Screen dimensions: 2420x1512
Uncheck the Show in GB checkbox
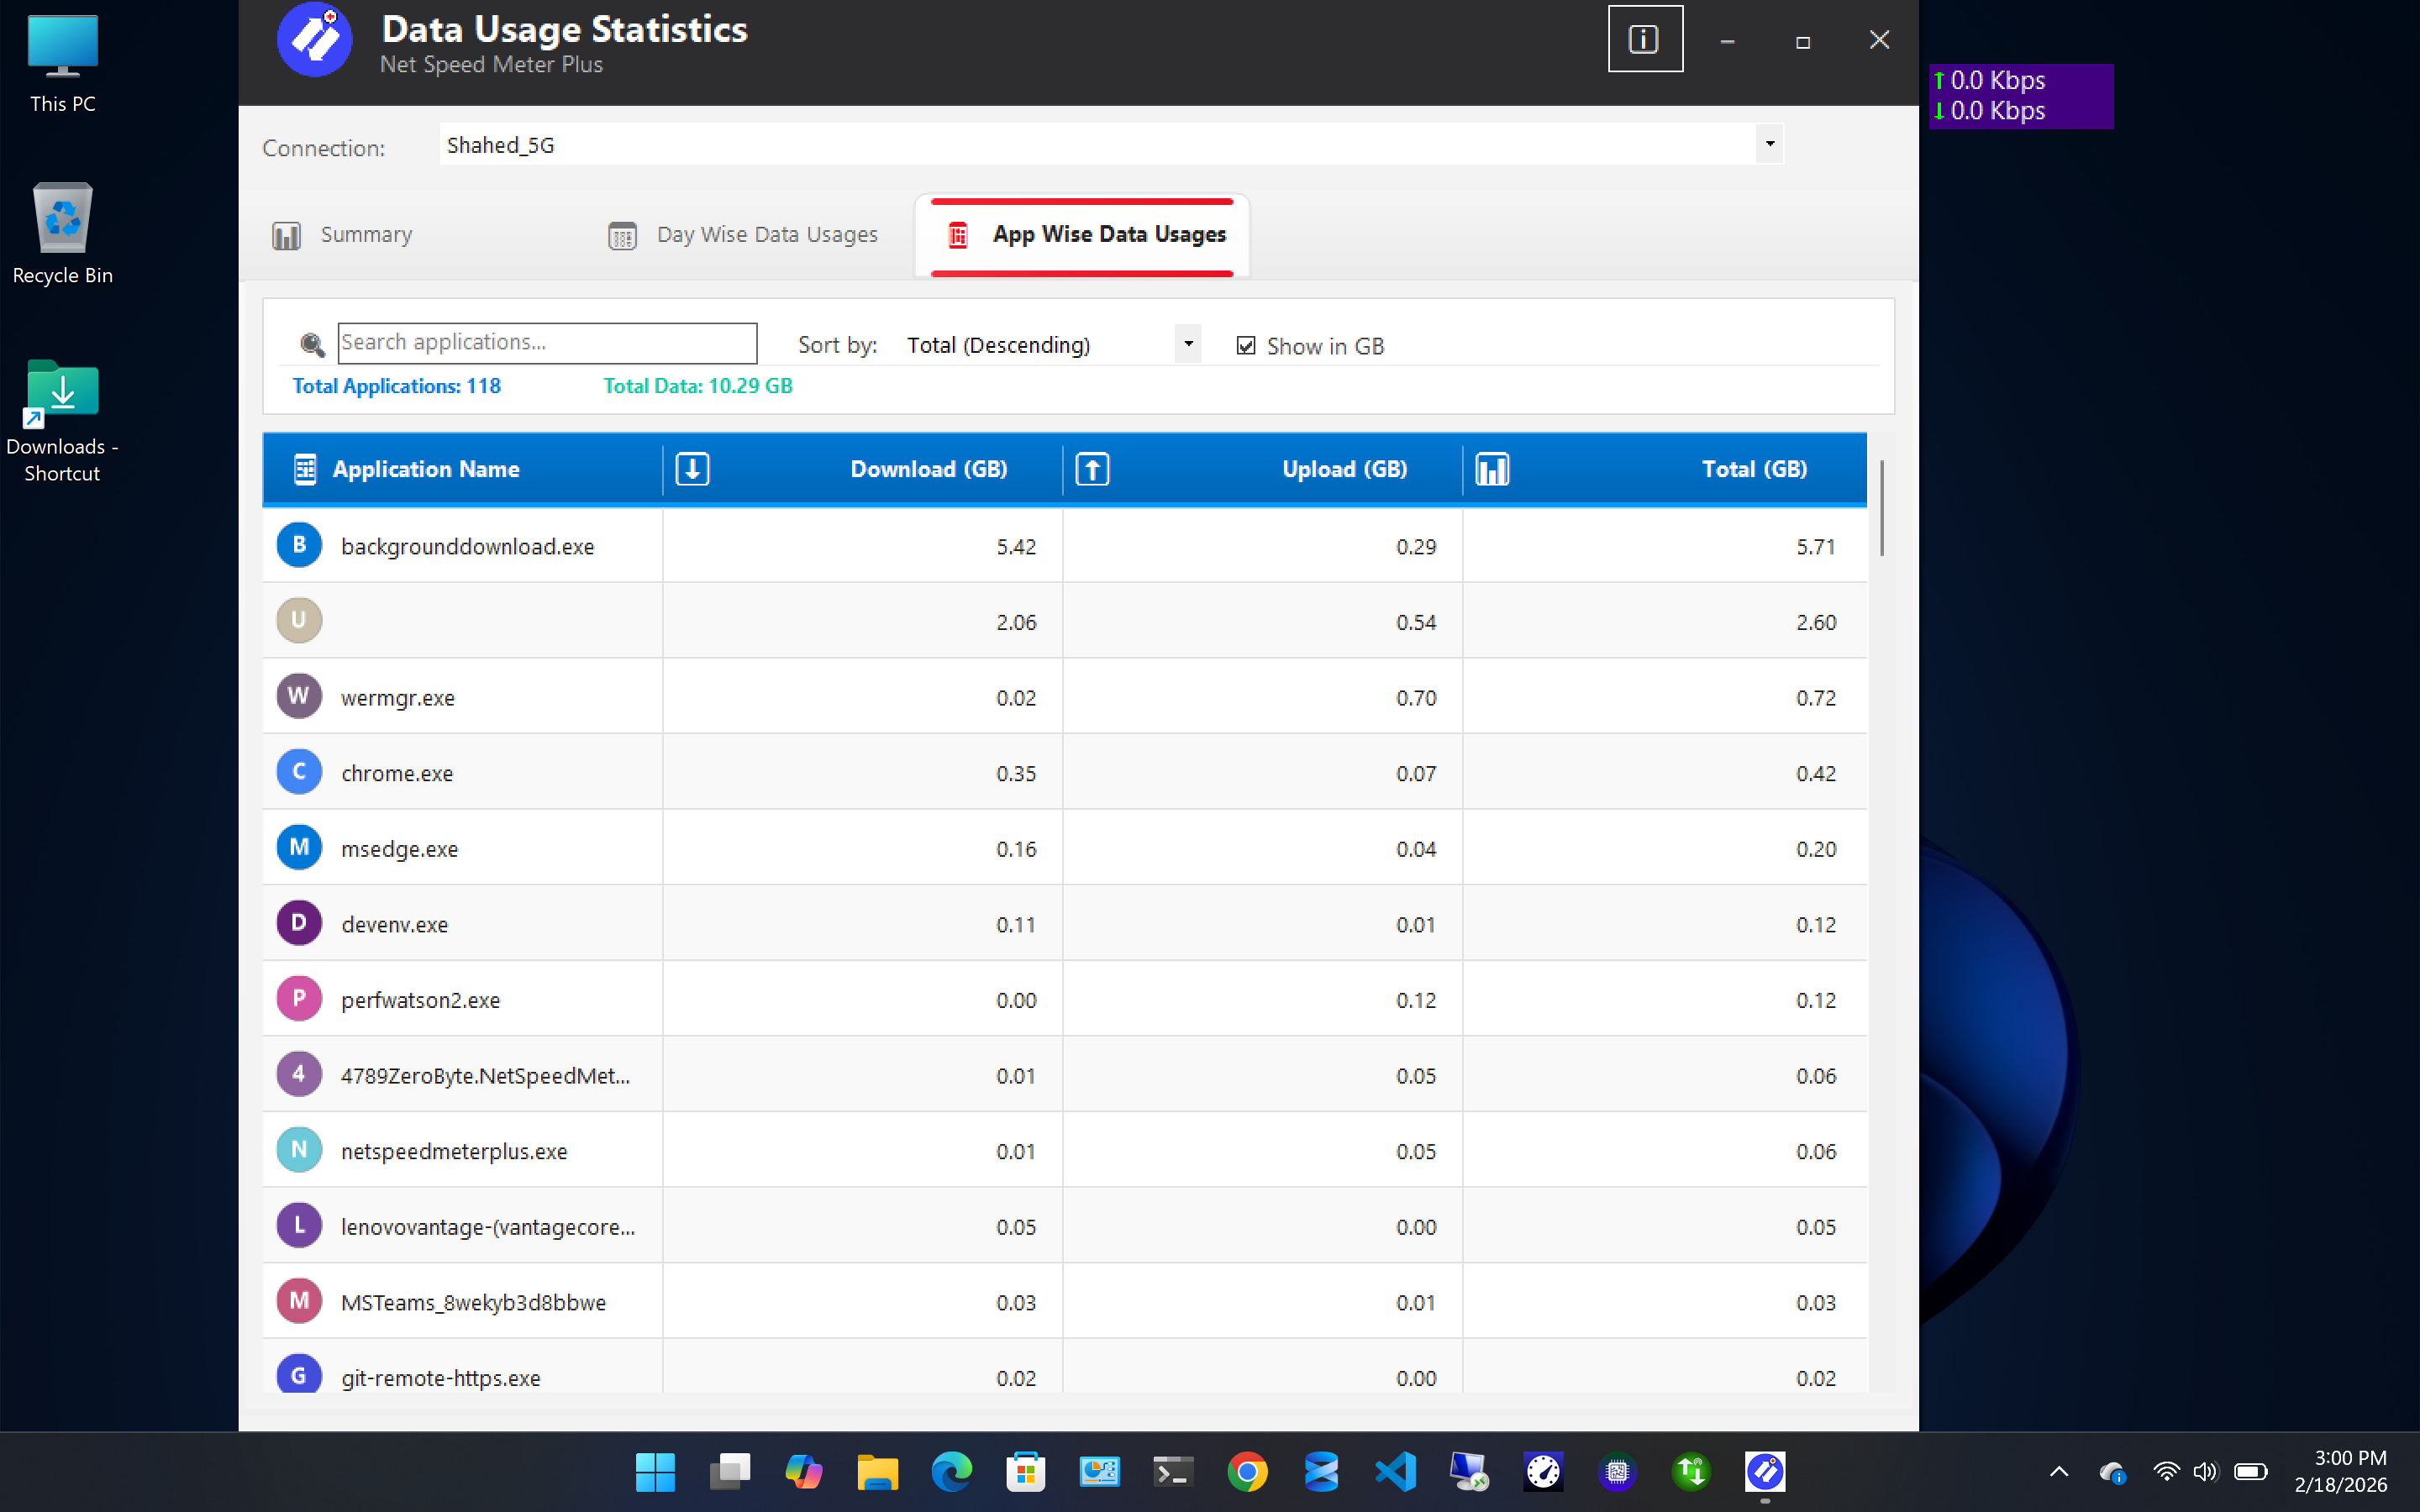point(1245,344)
